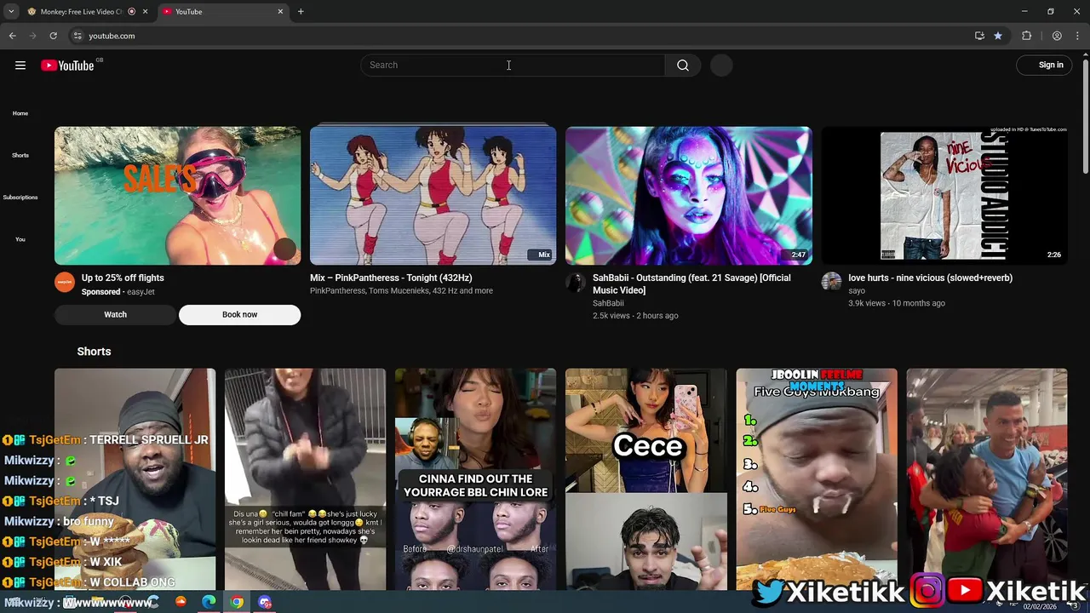Open Subscriptions in the sidebar
Screen dimensions: 1090x613
(x=20, y=197)
